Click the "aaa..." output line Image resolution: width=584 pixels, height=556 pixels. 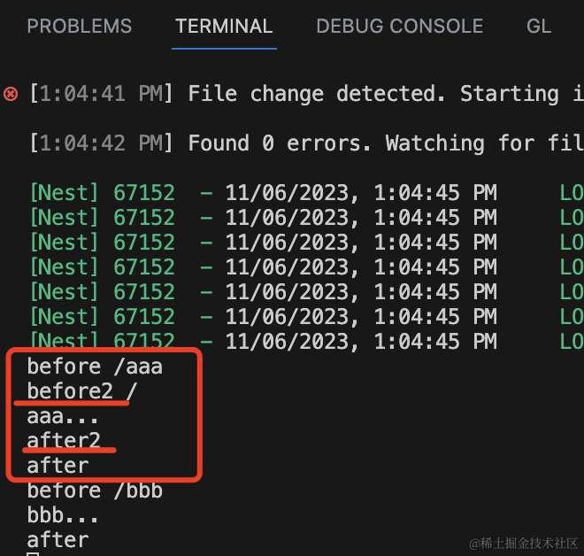[64, 415]
